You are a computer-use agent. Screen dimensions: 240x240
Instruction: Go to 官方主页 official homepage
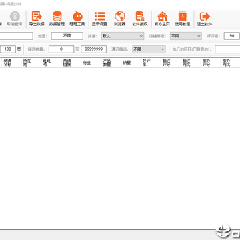162,19
